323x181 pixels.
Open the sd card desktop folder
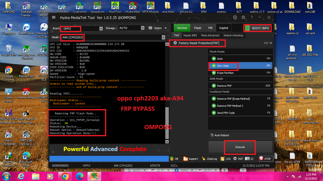[x=310, y=29]
